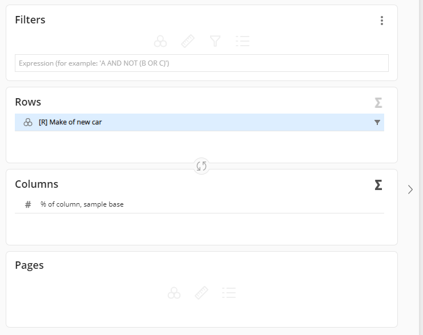Image resolution: width=423 pixels, height=335 pixels.
Task: Click the list icon in Pages panel
Action: click(229, 293)
